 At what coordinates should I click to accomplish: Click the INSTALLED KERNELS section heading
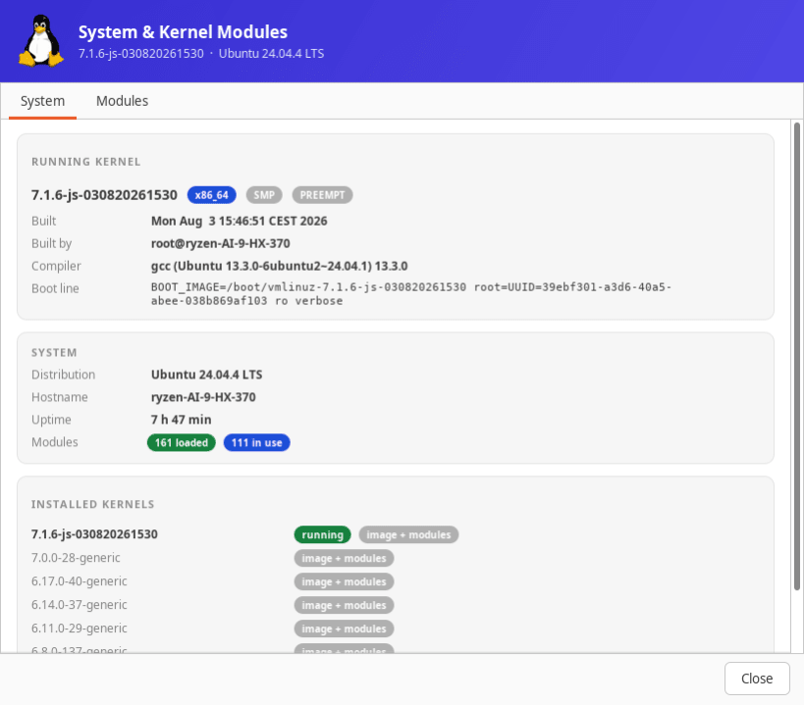(93, 504)
